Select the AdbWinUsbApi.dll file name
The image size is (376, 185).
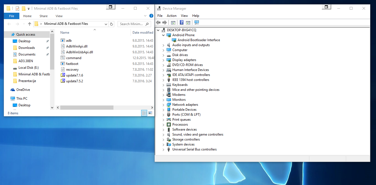point(80,52)
